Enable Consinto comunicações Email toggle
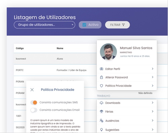The width and height of the screenshot is (168, 133). (x=34, y=110)
